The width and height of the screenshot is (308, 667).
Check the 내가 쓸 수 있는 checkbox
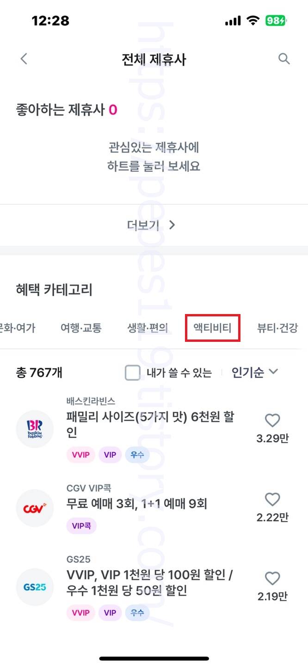(x=133, y=372)
